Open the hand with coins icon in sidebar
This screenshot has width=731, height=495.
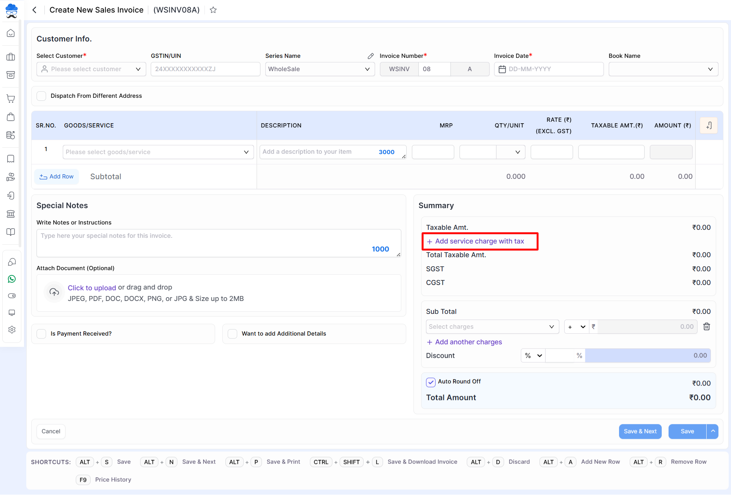pos(11,177)
